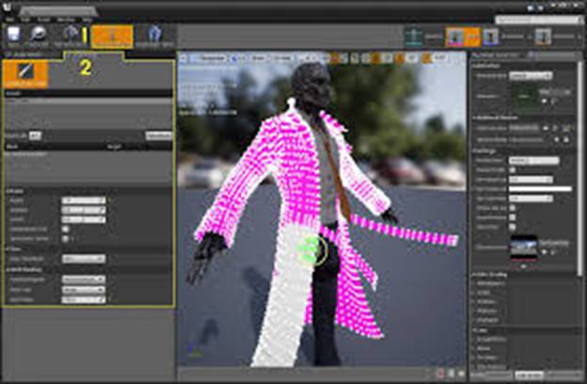Click the orange translate tool in viewport toolbar
Screen dimensions: 587x384
coord(334,58)
